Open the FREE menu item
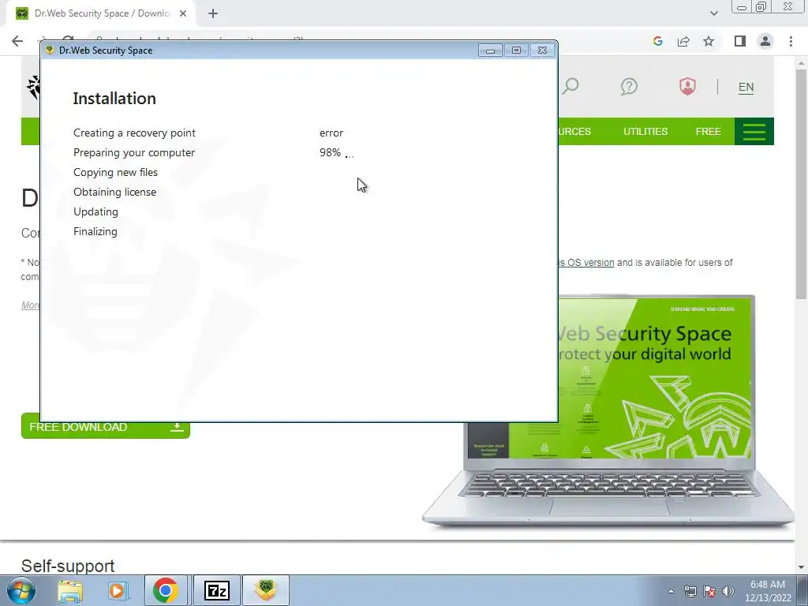Viewport: 808px width, 606px height. [708, 132]
